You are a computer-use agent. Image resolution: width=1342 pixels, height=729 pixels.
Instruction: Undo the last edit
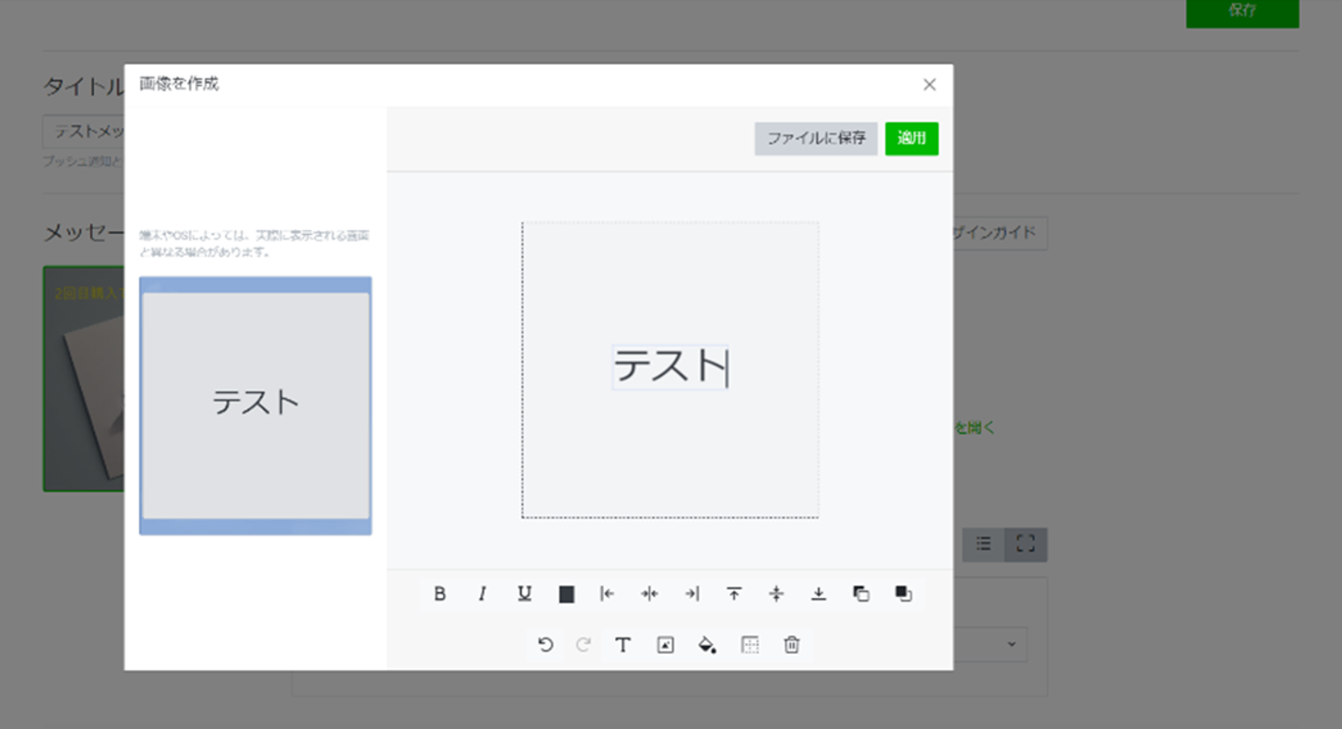pyautogui.click(x=546, y=645)
